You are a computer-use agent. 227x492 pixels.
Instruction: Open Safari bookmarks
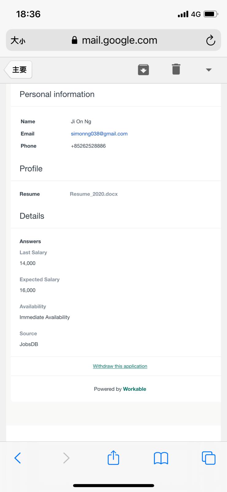[161, 458]
